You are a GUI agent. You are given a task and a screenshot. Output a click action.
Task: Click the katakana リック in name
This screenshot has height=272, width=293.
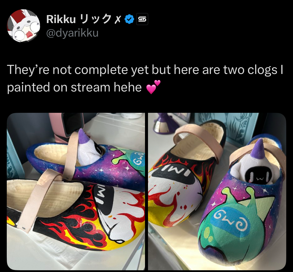[95, 19]
